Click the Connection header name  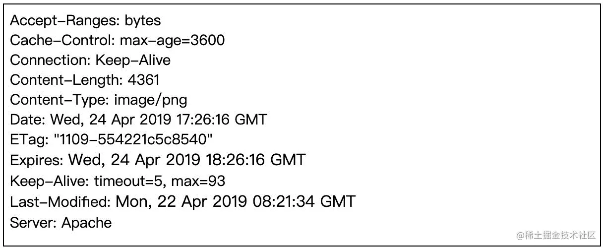click(x=50, y=61)
